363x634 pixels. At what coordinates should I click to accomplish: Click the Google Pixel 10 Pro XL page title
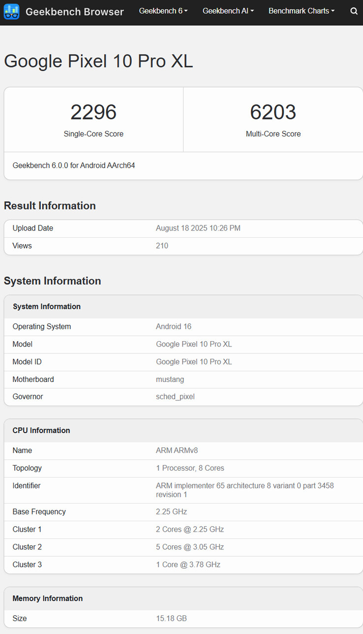point(98,62)
